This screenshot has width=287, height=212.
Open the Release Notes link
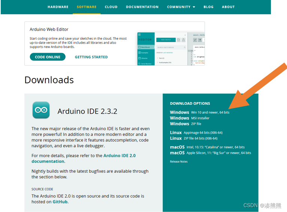pyautogui.click(x=179, y=162)
